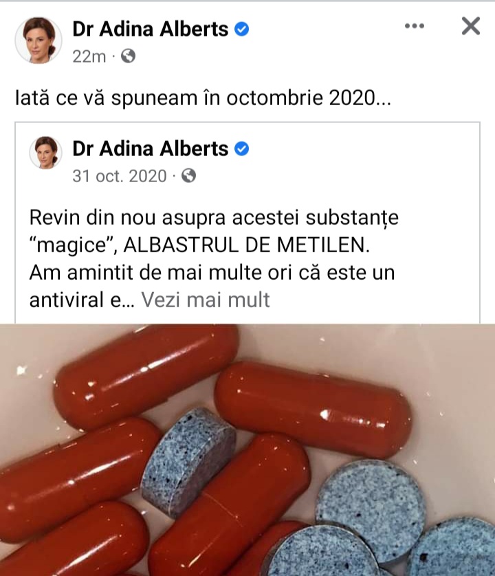495x576 pixels.
Task: Click the verified badge beside top author name
Action: pos(241,29)
